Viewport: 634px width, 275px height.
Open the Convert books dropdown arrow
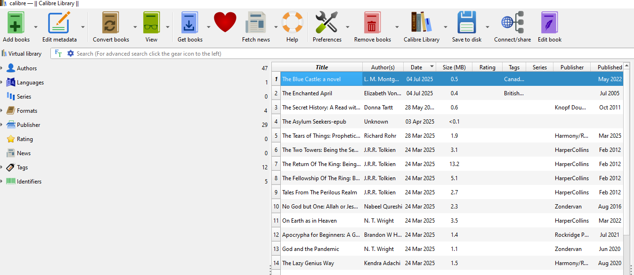tap(135, 27)
